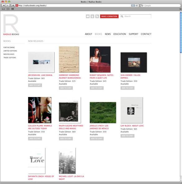Open the Lake Baikal book cover
The height and width of the screenshot is (184, 182).
pyautogui.click(x=41, y=62)
